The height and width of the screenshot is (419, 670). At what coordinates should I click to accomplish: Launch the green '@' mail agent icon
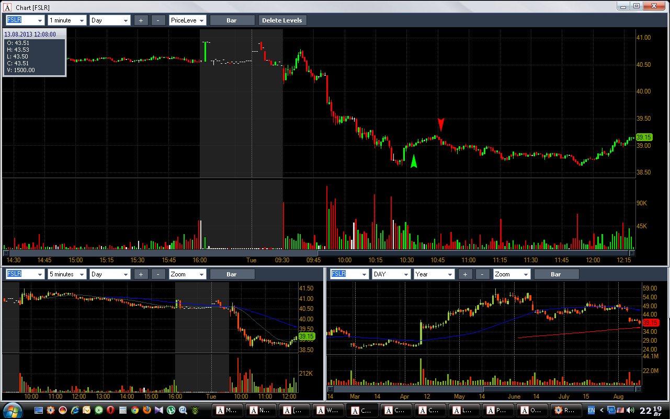[x=99, y=410]
